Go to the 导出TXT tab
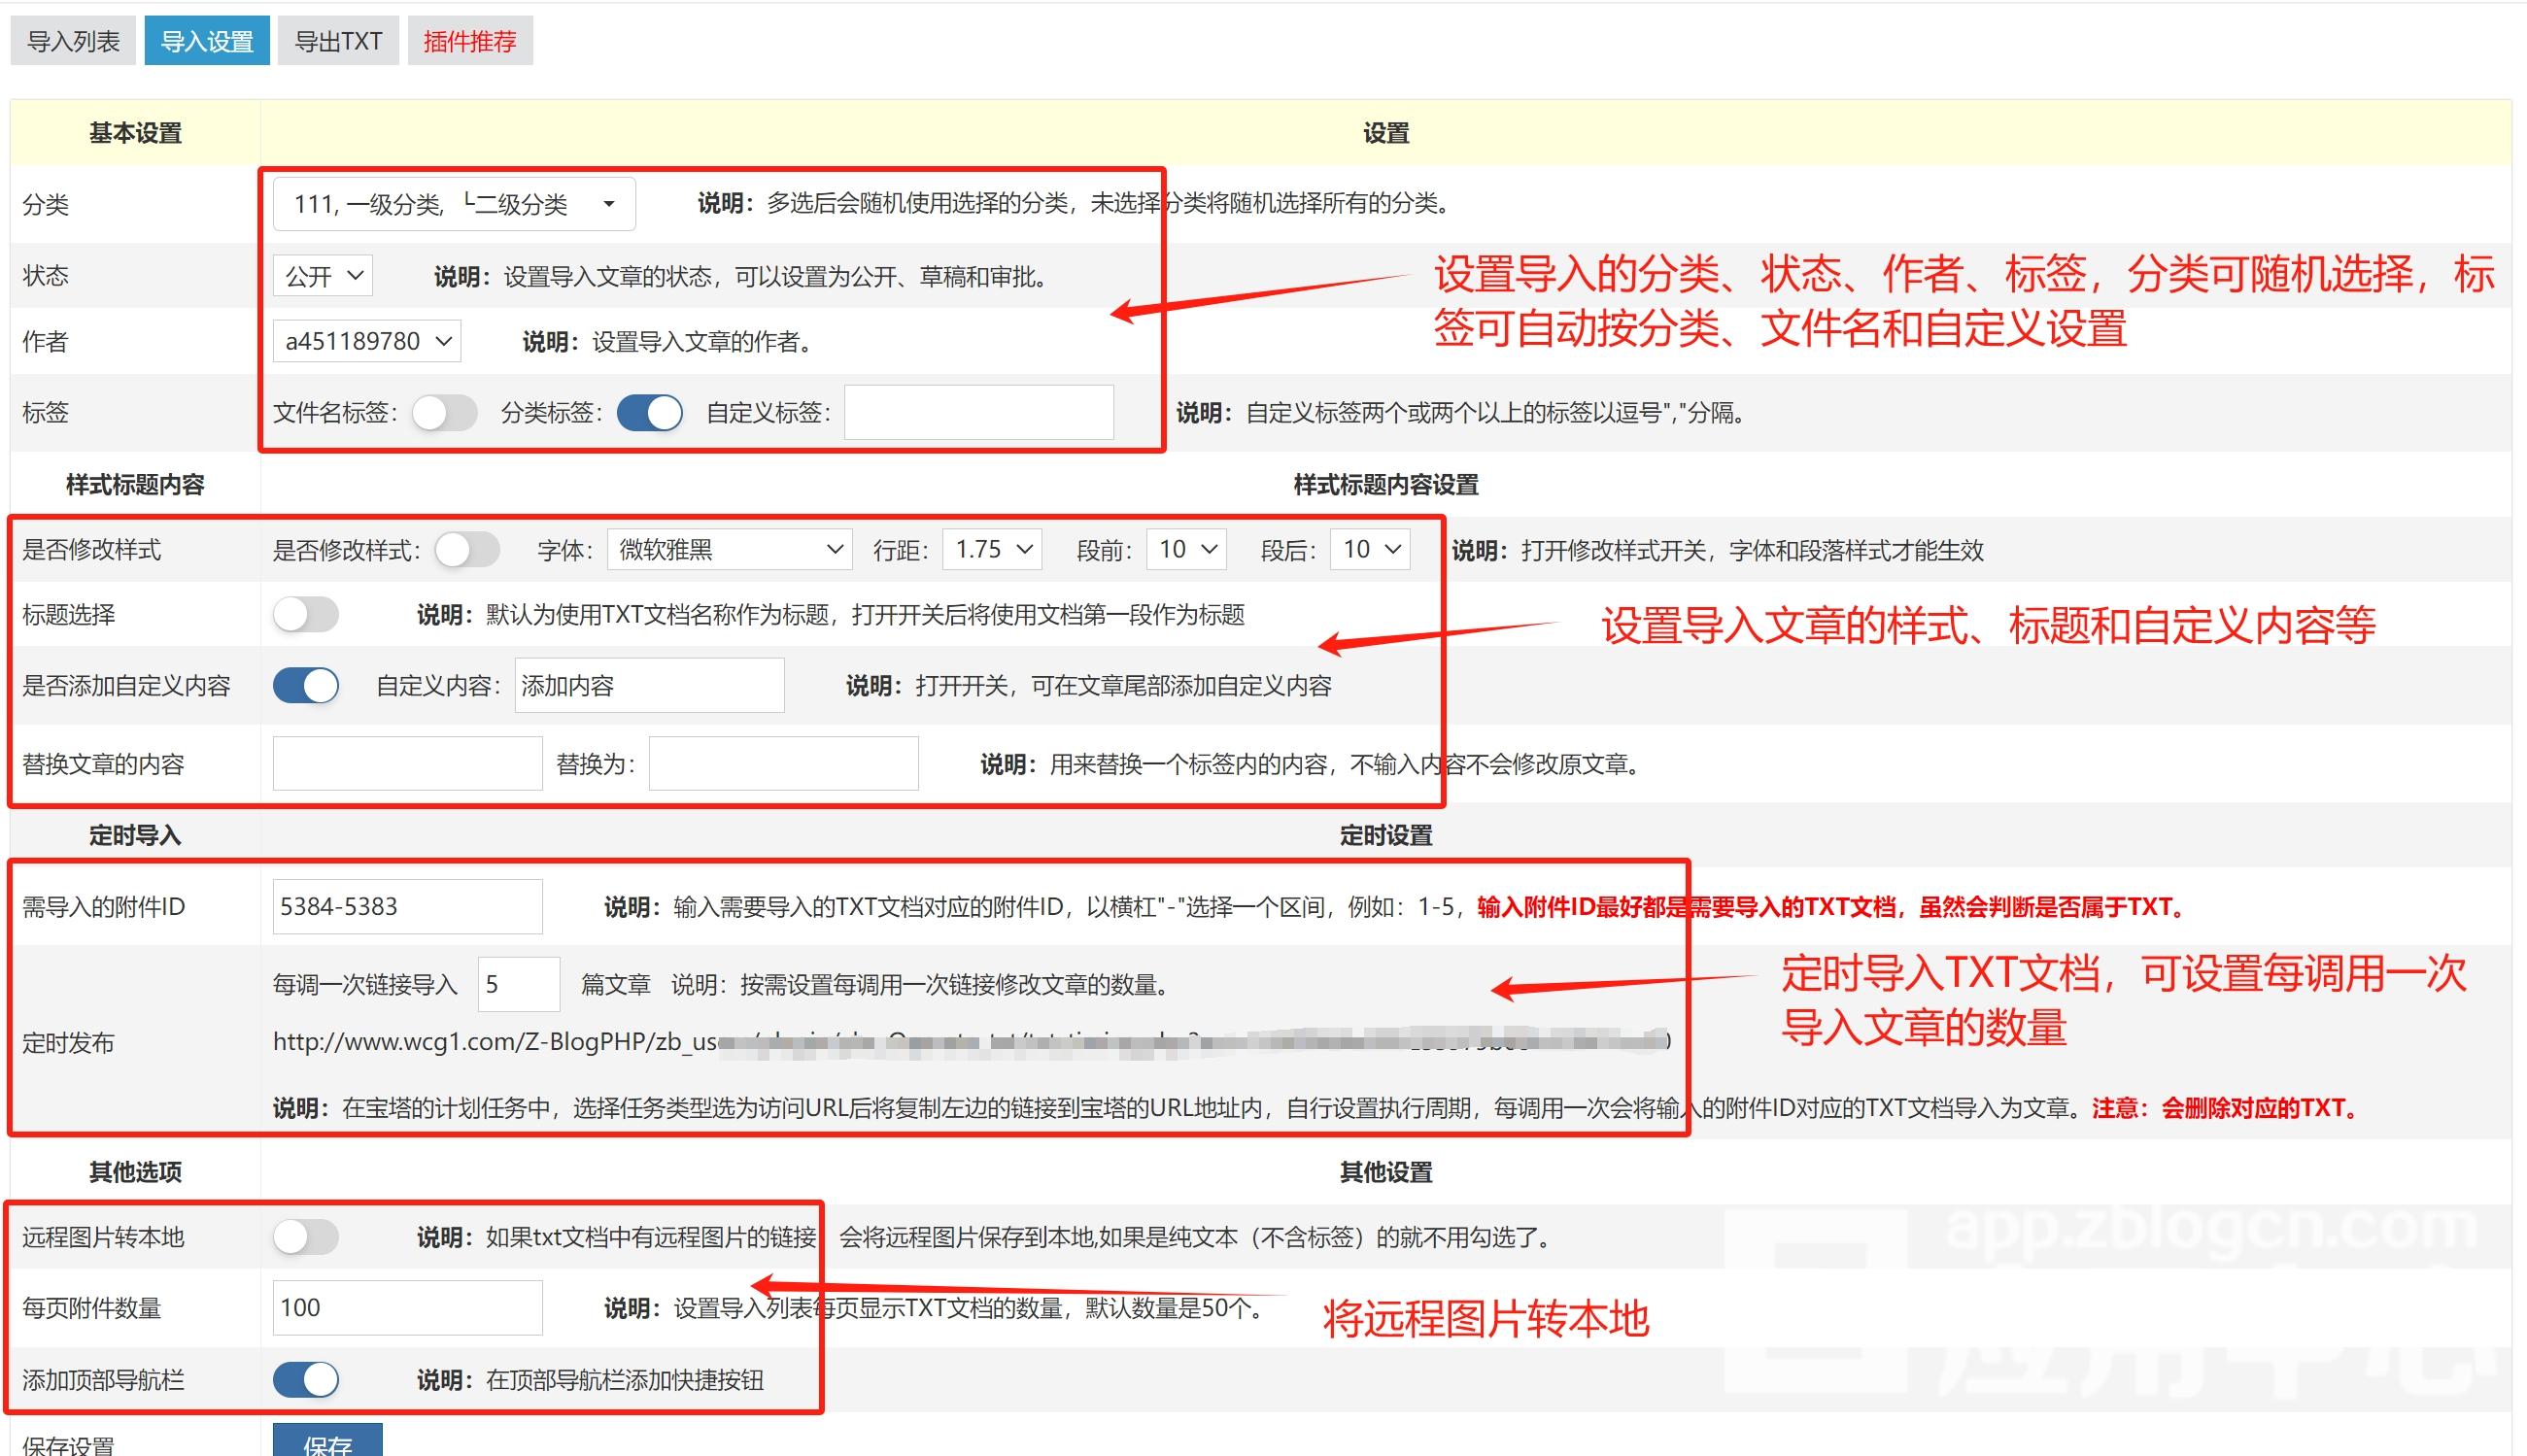 point(338,41)
